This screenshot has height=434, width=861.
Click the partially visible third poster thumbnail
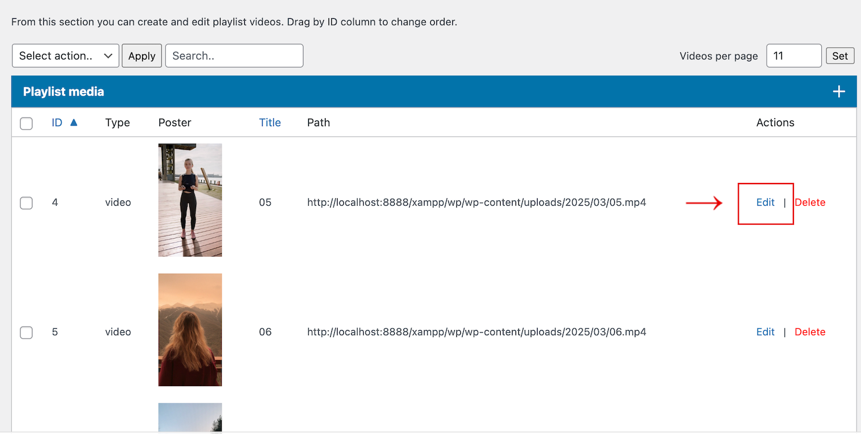(190, 417)
